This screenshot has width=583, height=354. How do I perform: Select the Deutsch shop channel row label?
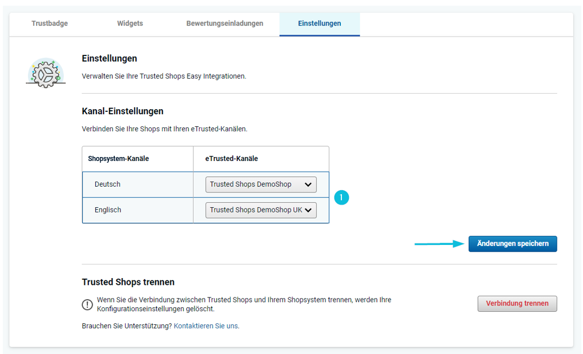pyautogui.click(x=107, y=184)
